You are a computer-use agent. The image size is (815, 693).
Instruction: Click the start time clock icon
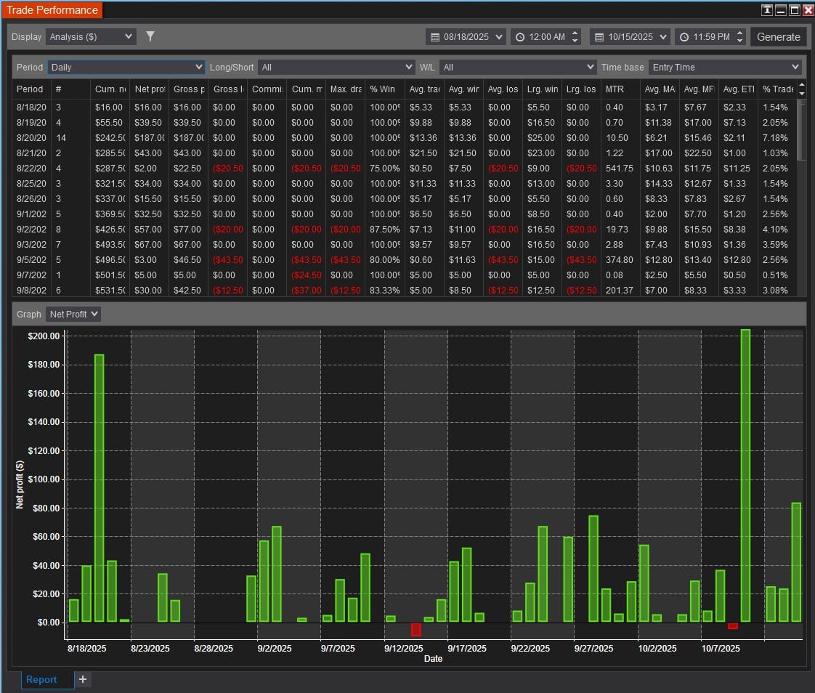coord(519,37)
